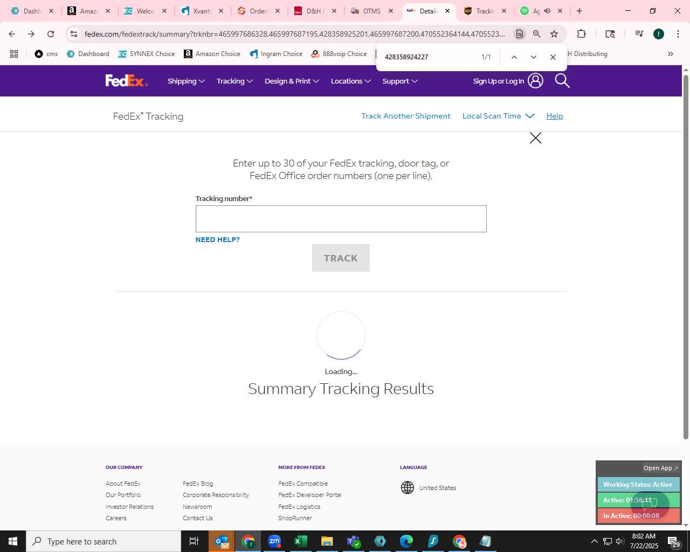Click the Windows taskbar search box
The image size is (690, 552).
coord(103,541)
